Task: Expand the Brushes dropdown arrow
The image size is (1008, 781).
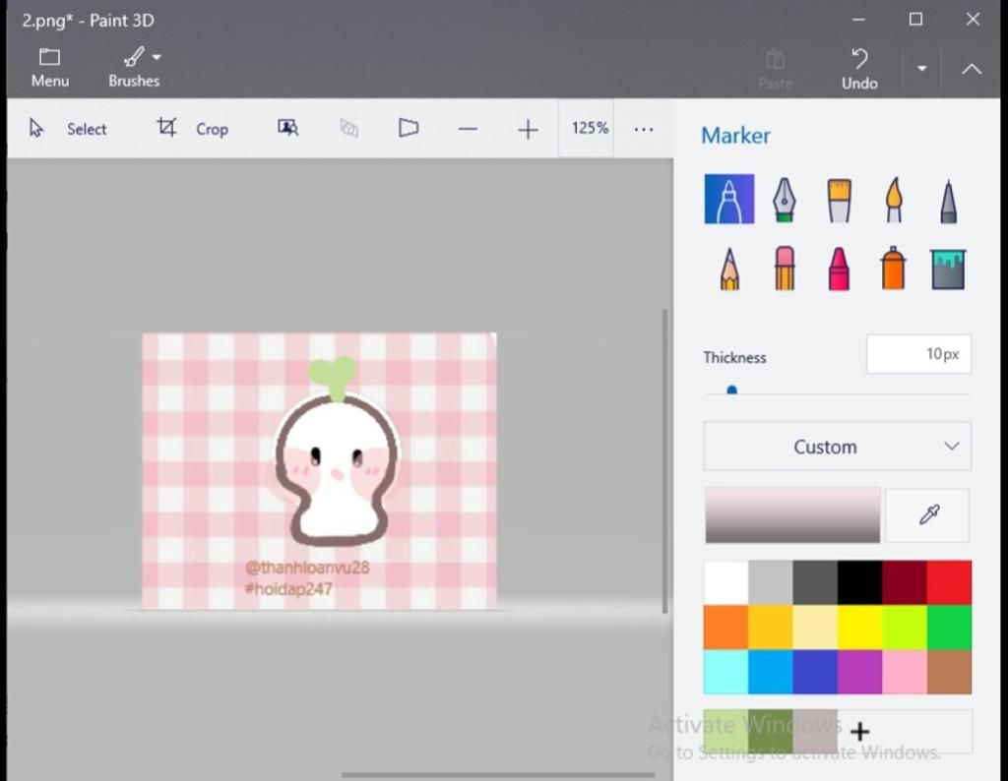Action: tap(157, 57)
